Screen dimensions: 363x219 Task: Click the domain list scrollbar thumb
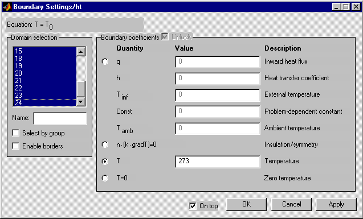[81, 89]
